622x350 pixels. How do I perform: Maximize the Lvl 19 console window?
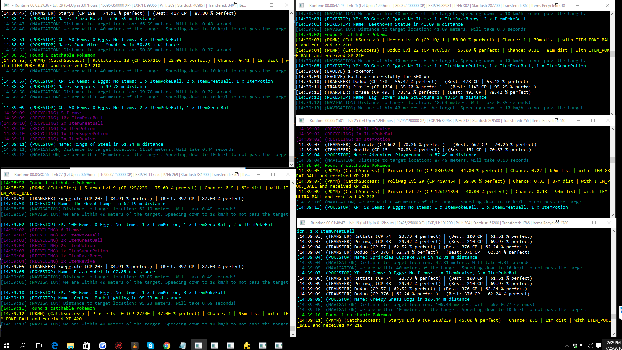594,223
